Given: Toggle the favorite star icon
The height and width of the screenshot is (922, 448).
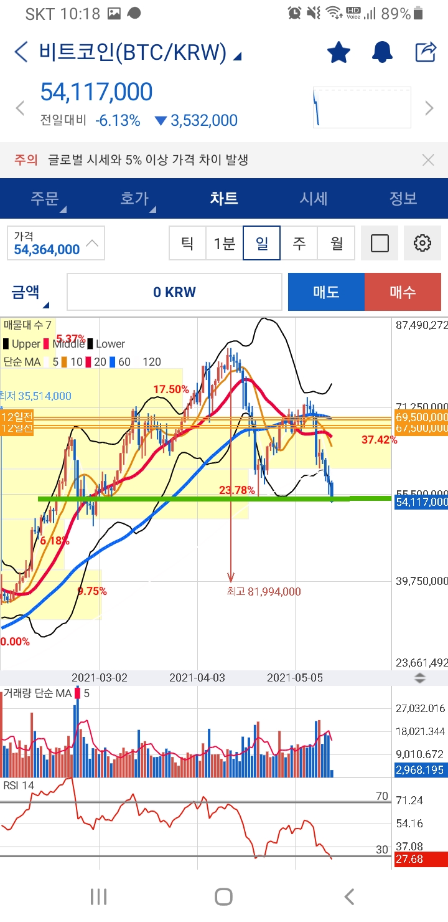Looking at the screenshot, I should 339,52.
